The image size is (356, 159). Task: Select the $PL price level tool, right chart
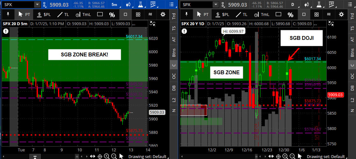click(x=222, y=15)
